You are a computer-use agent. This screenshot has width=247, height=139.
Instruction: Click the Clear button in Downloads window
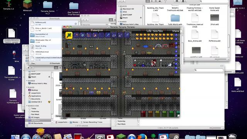[33, 63]
